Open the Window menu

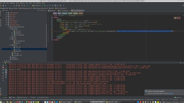pyautogui.click(x=39, y=3)
